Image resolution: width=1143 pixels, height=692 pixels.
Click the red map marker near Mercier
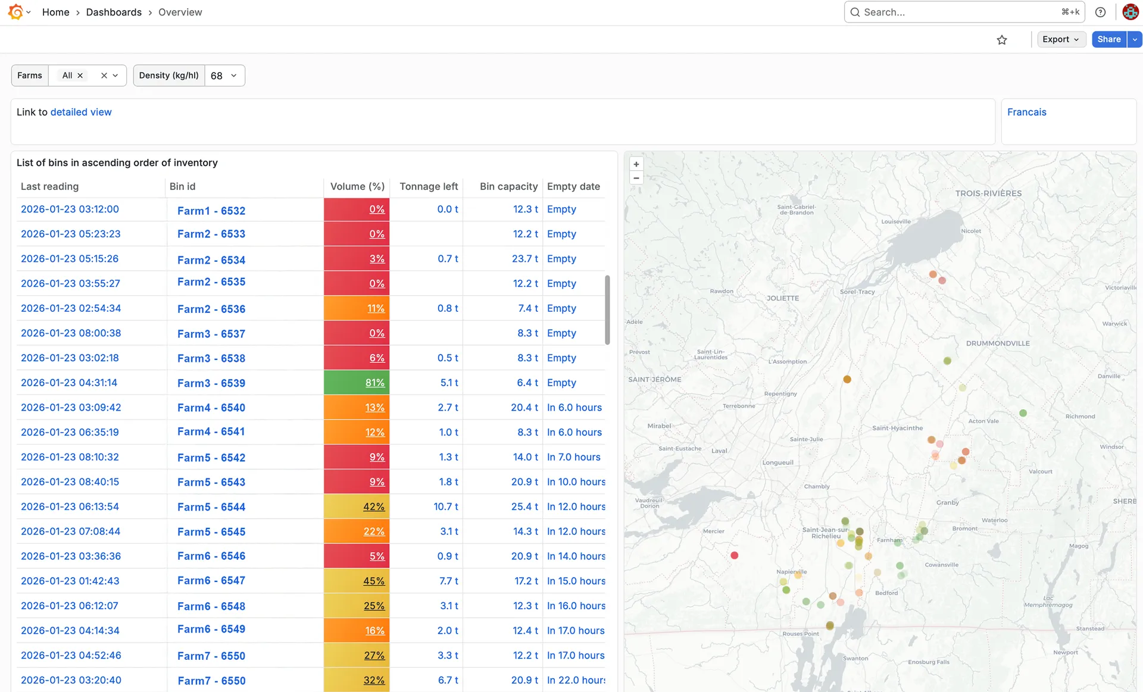[x=735, y=555]
